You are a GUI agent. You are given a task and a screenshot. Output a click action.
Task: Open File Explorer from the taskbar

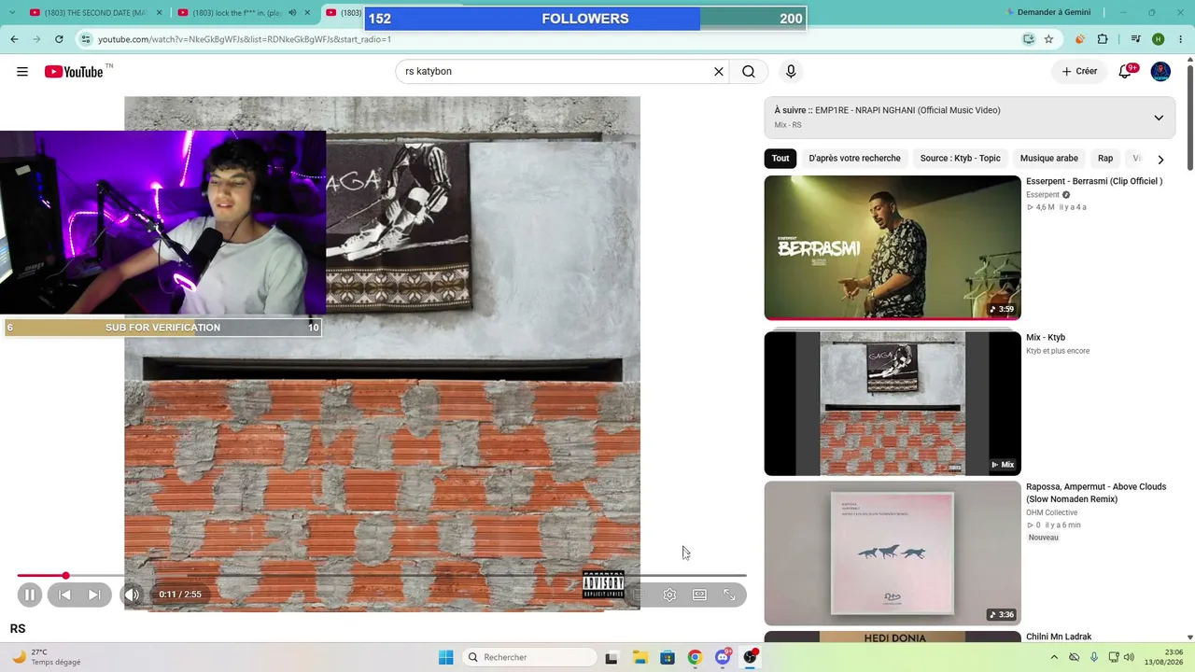click(640, 657)
